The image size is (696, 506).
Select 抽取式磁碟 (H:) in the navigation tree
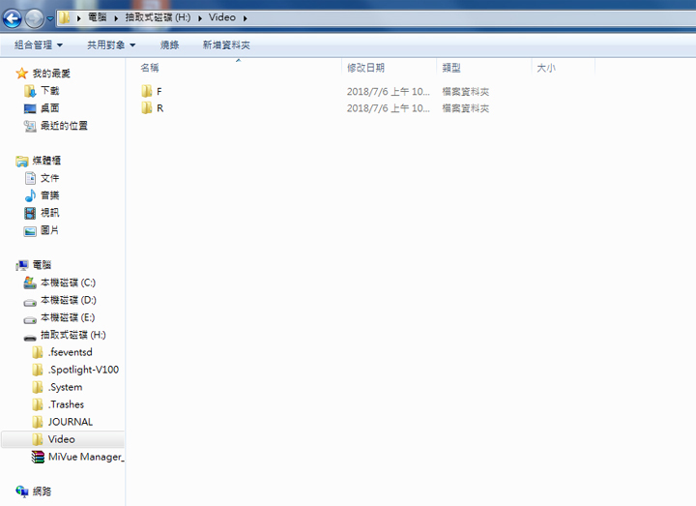click(73, 335)
